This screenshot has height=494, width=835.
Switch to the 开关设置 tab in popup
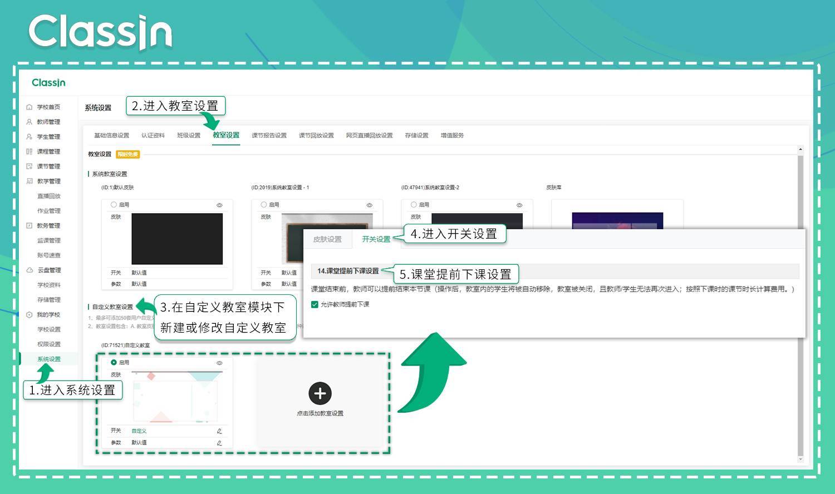376,239
